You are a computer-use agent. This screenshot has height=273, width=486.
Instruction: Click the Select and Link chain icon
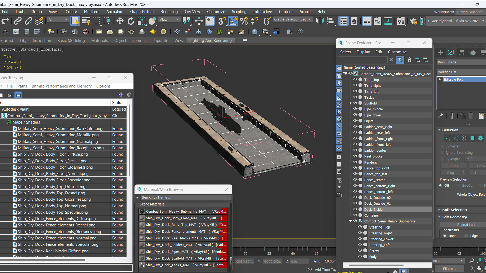point(17,21)
